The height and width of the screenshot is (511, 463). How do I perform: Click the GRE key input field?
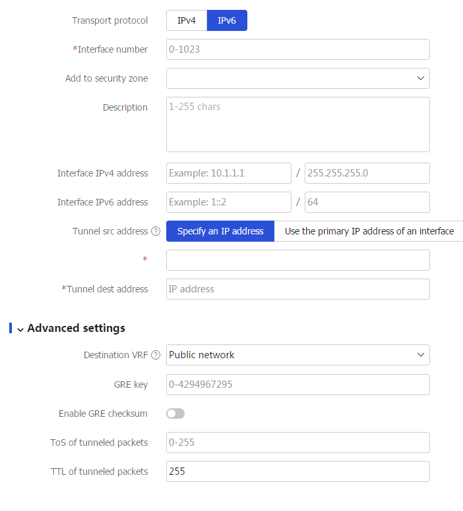coord(297,385)
